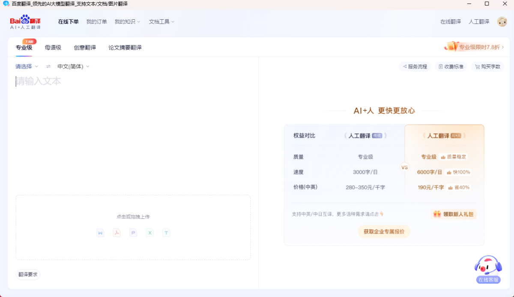This screenshot has height=297, width=514.
Task: Select the Excel upload icon
Action: coord(149,232)
